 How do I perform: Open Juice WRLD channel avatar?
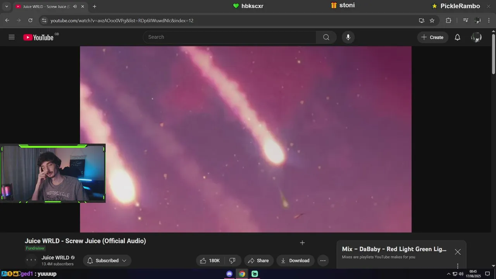point(31,260)
